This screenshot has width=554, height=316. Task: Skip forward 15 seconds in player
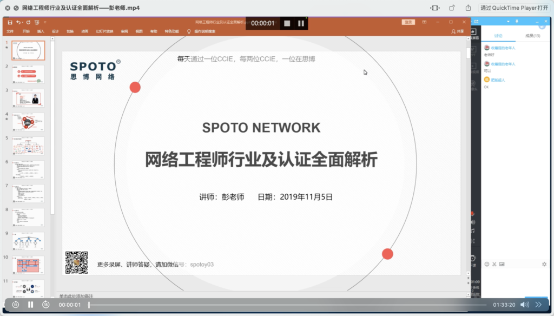click(x=46, y=304)
